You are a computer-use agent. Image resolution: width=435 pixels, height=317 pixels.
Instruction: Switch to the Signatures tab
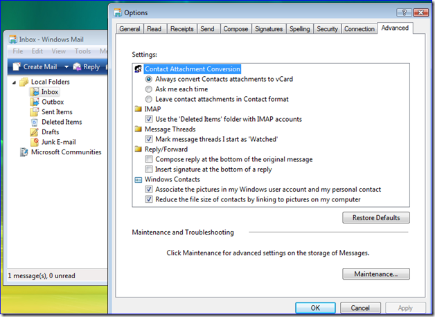[269, 29]
